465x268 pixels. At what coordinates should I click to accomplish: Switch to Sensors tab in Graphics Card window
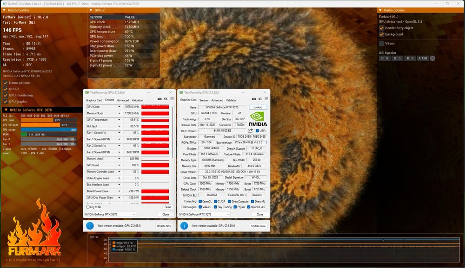[x=204, y=100]
